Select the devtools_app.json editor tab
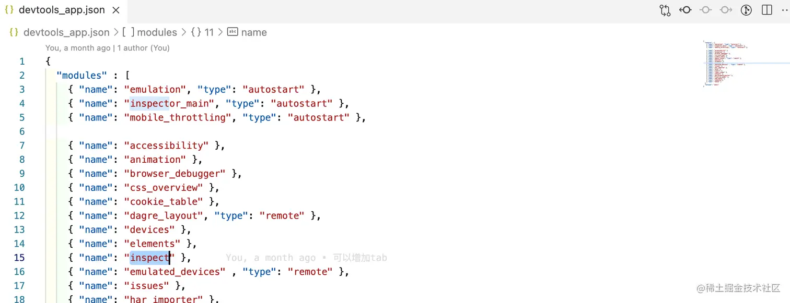The image size is (790, 303). pos(63,10)
